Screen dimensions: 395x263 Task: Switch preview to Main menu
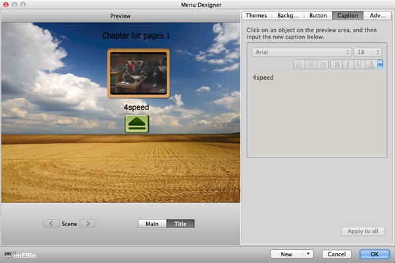point(152,223)
